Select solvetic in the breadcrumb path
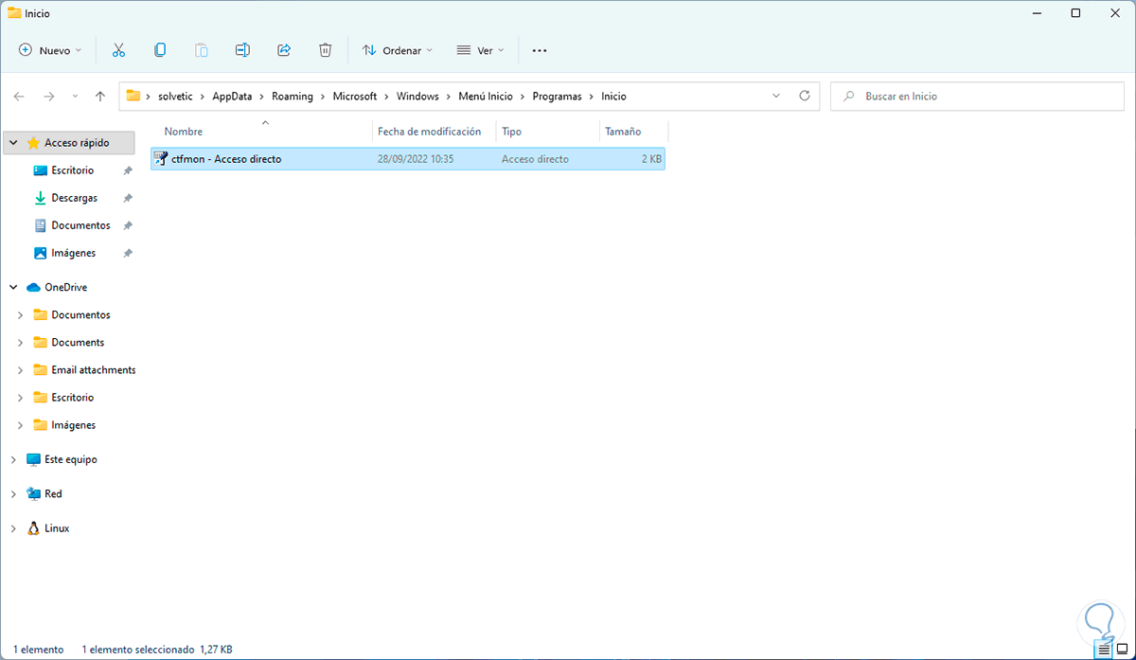1136x660 pixels. 175,96
